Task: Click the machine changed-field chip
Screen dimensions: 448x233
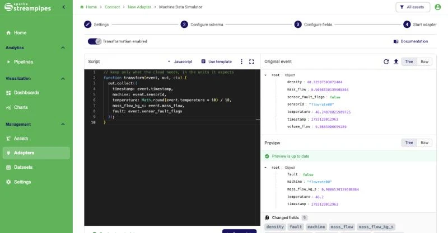Action: click(x=316, y=227)
